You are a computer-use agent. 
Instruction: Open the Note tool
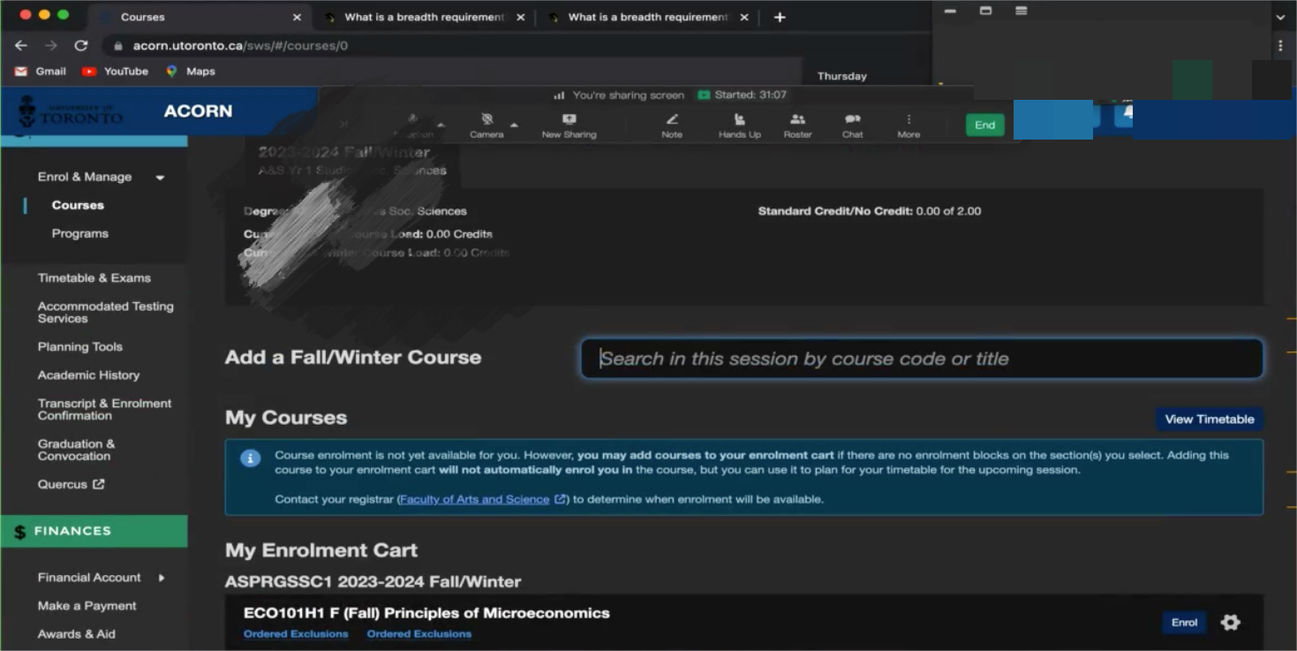pyautogui.click(x=672, y=120)
